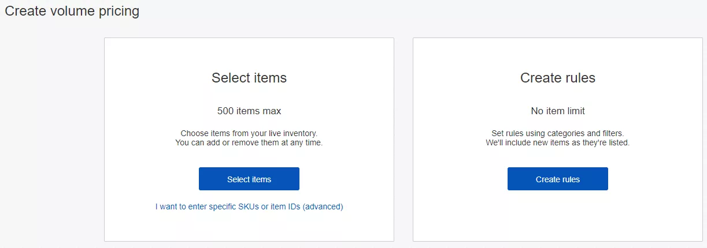The height and width of the screenshot is (248, 707).
Task: Open the enter specific SKUs (advanced) link
Action: 249,206
